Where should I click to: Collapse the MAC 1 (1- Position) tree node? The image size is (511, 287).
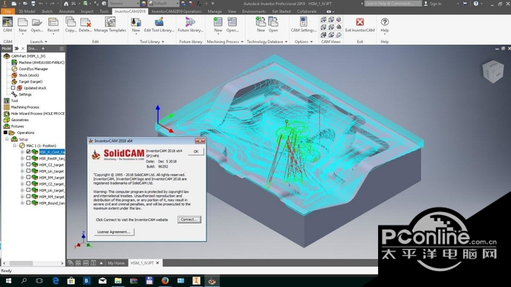(x=15, y=146)
